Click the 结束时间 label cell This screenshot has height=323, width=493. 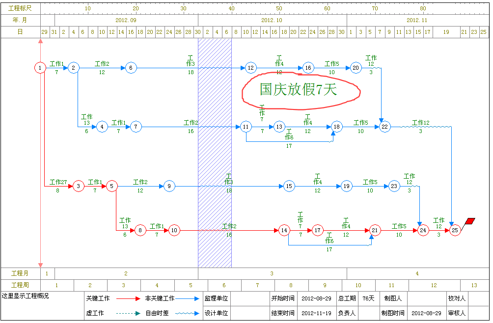pyautogui.click(x=283, y=313)
